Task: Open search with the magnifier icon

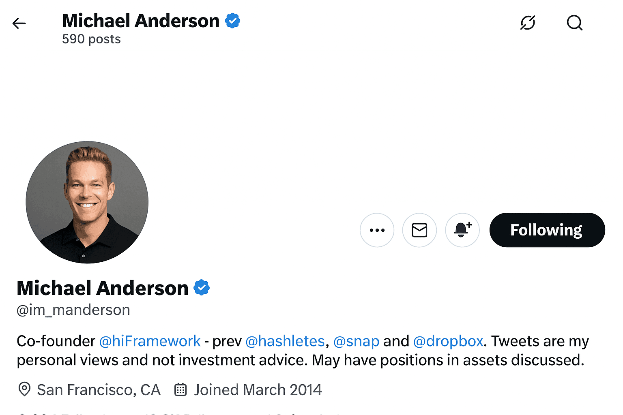Action: (x=574, y=23)
